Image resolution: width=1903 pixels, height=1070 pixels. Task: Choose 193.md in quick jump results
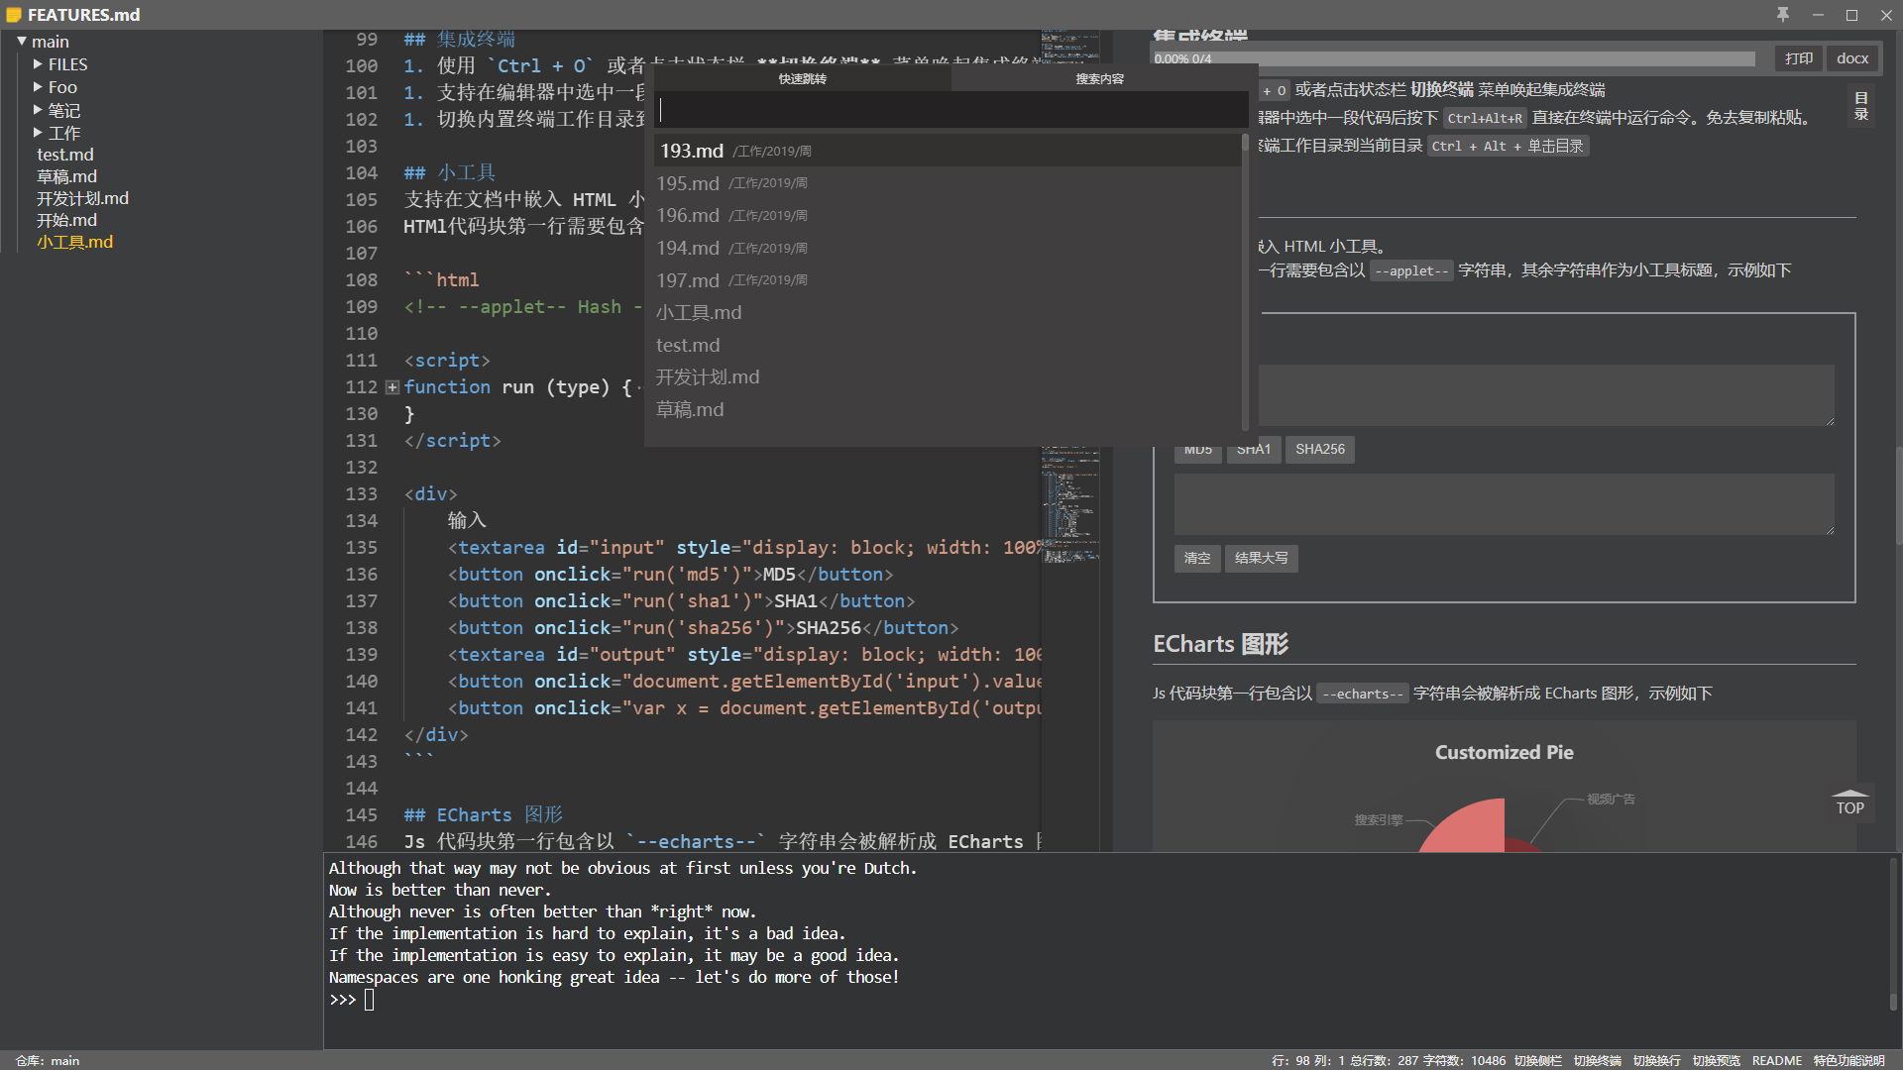(946, 151)
